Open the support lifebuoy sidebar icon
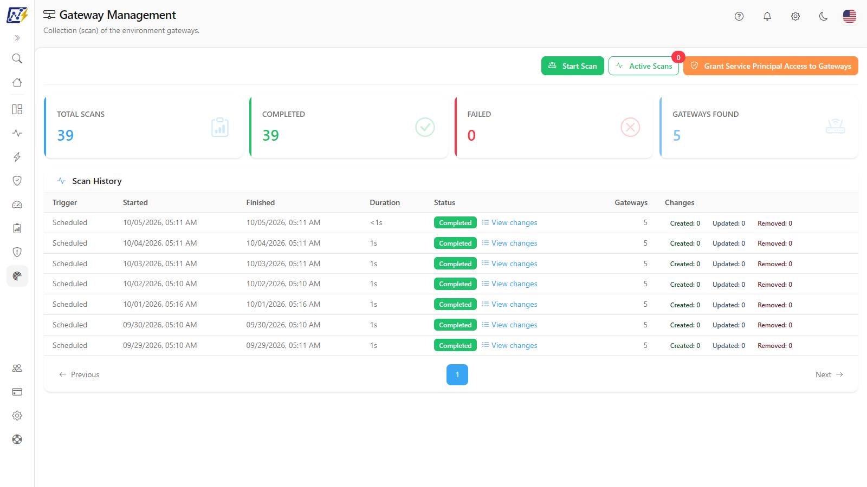The height and width of the screenshot is (487, 867). pyautogui.click(x=17, y=439)
